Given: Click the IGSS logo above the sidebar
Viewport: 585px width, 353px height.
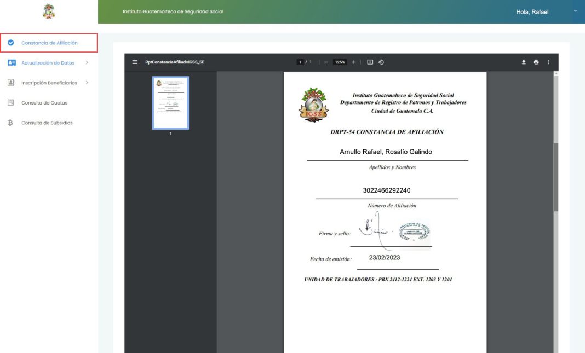Looking at the screenshot, I should (48, 11).
